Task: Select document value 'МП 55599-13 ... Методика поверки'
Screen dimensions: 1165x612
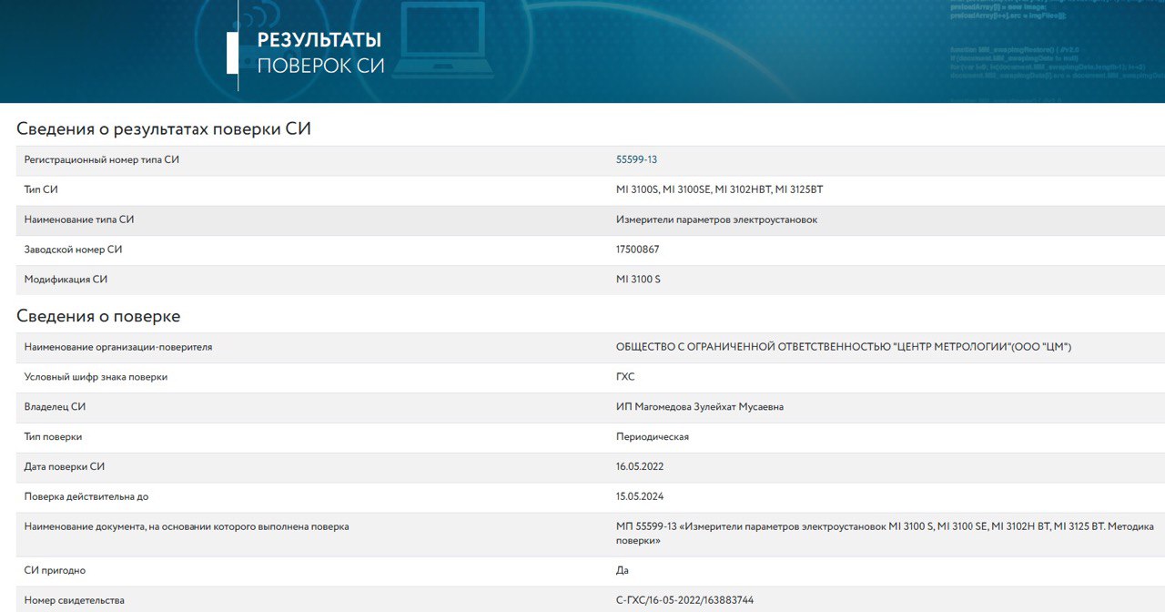Action: pos(885,534)
